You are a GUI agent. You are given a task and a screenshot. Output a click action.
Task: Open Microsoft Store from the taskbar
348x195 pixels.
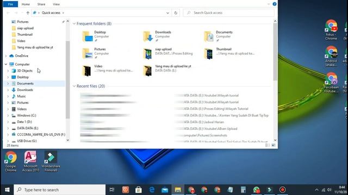pos(139,190)
